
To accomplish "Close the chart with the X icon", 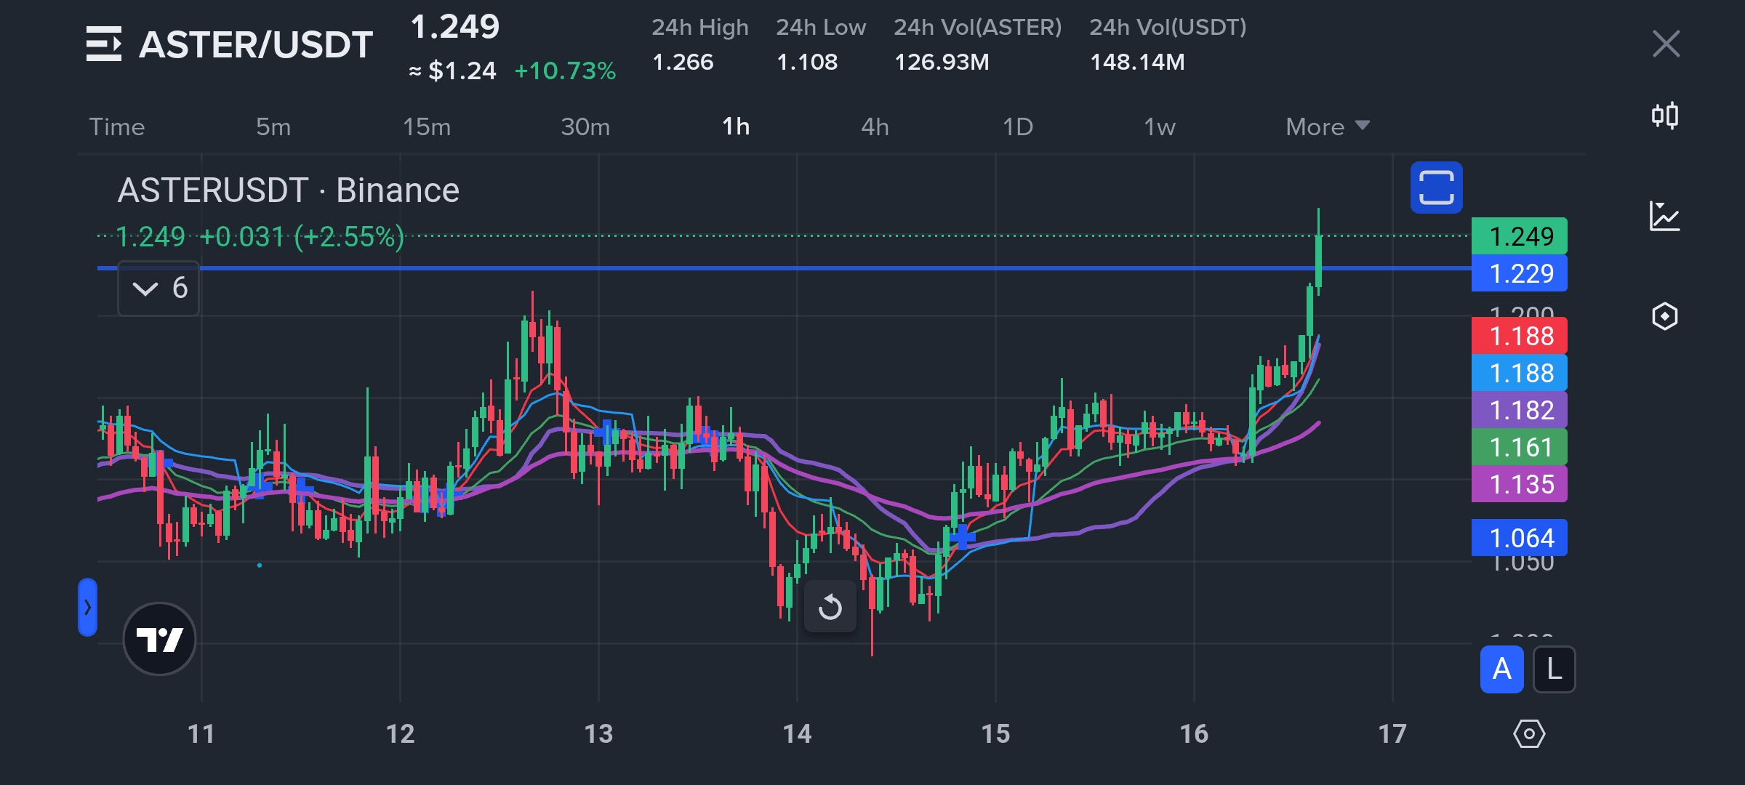I will point(1666,44).
